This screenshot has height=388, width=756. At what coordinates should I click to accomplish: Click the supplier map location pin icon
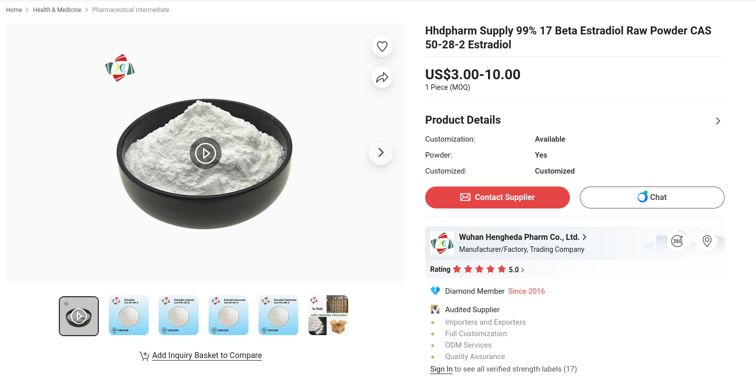click(707, 241)
